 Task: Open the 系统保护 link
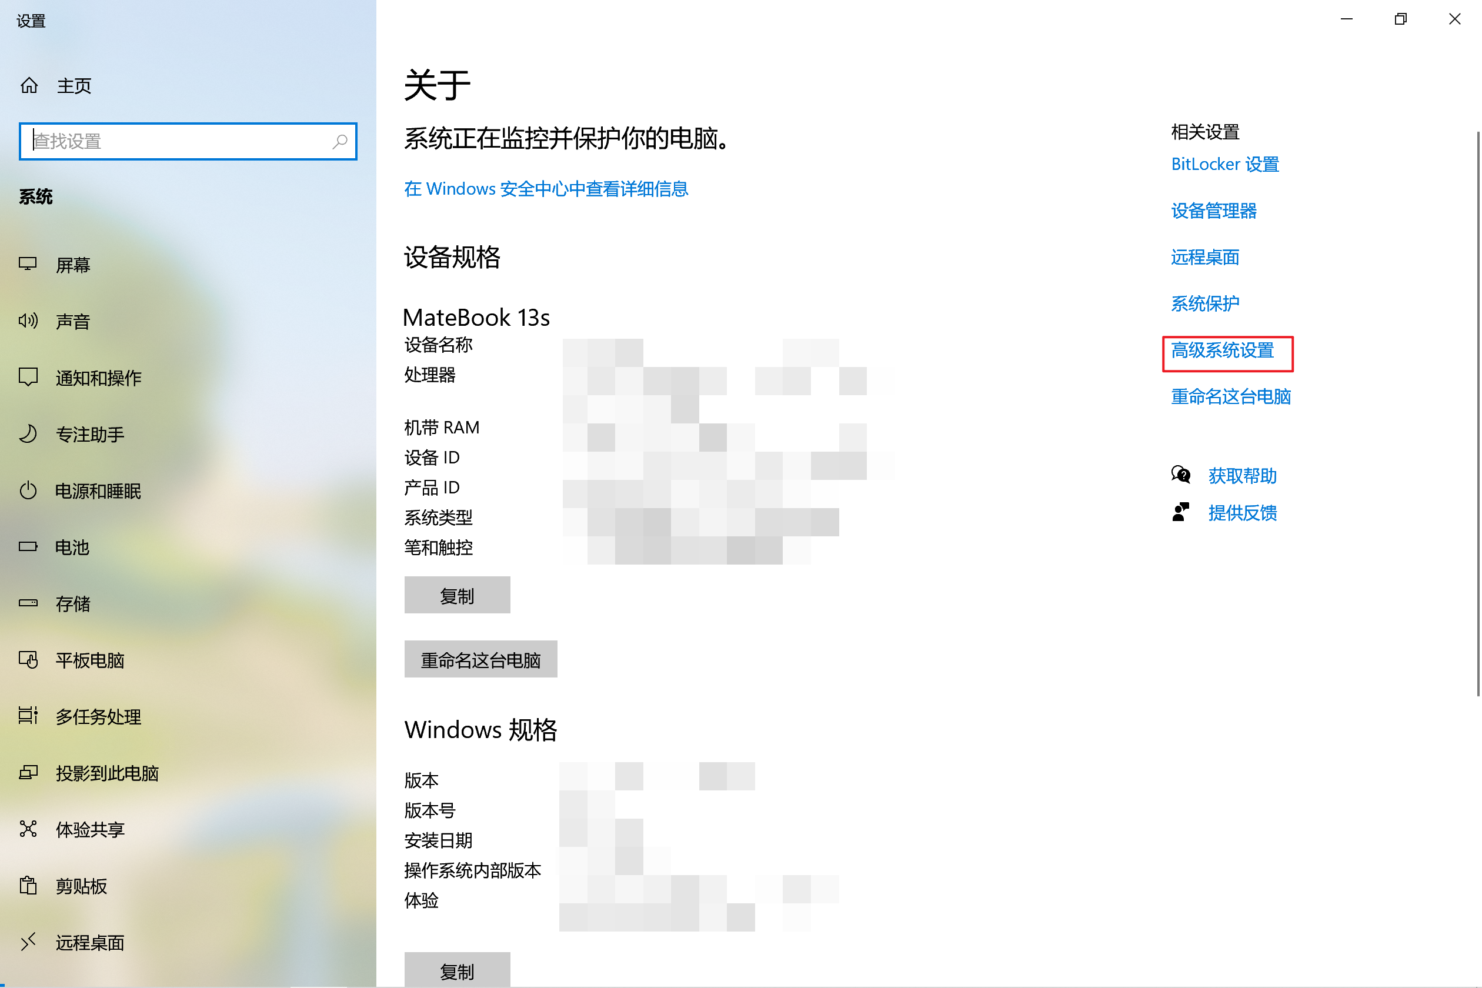point(1205,303)
